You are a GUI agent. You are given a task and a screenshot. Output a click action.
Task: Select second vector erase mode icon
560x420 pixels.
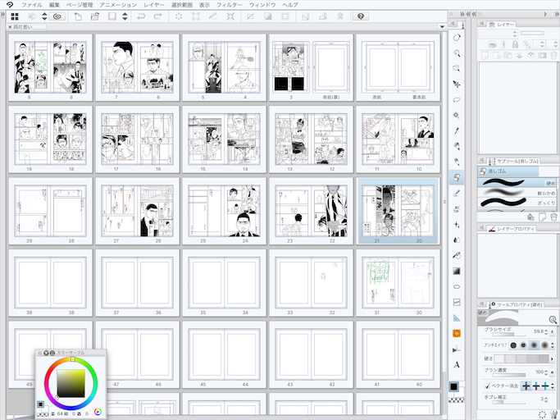click(536, 386)
